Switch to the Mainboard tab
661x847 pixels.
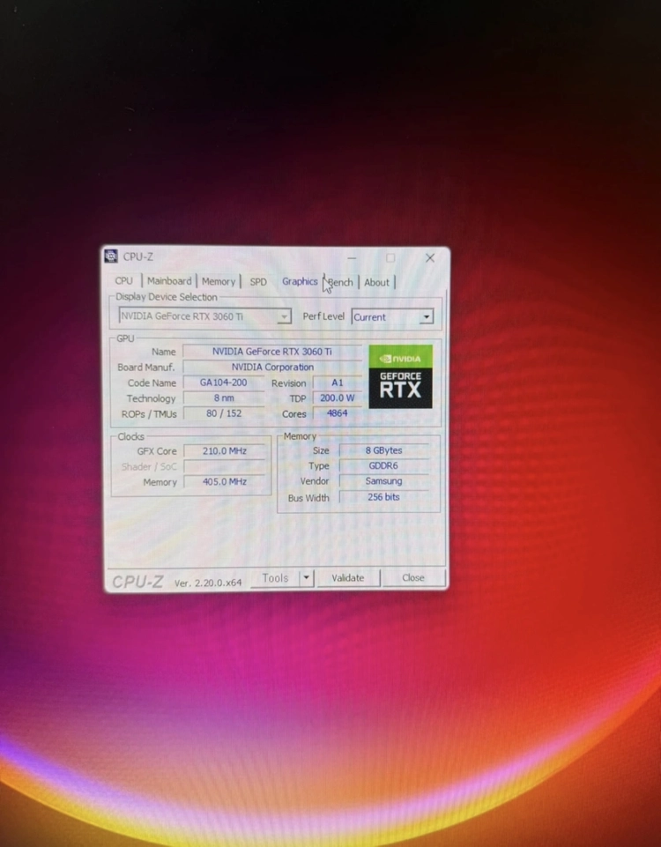coord(169,281)
